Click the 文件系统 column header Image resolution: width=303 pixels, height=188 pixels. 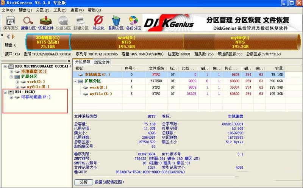pyautogui.click(x=156, y=68)
